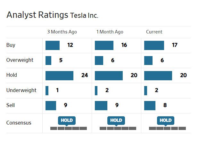Click the 3 Months Ago consensus scale
199x144 pixels.
coord(68,128)
